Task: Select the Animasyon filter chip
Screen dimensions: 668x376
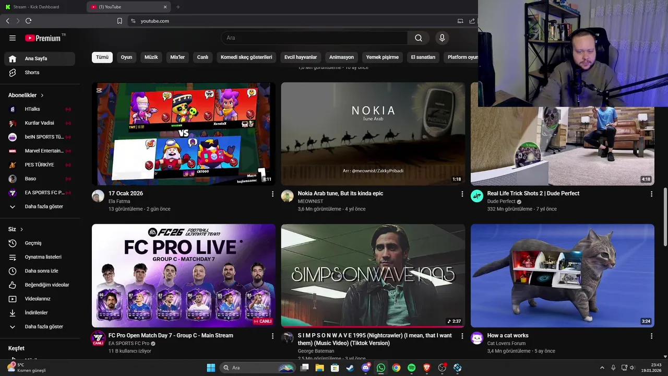Action: [x=341, y=57]
